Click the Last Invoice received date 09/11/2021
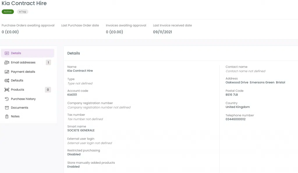The height and width of the screenshot is (173, 298). click(x=162, y=32)
